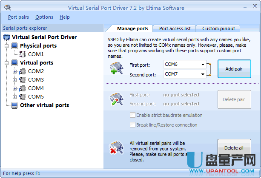261x178 pixels.
Task: Expand the COM5 tree node
Action: pos(15,97)
